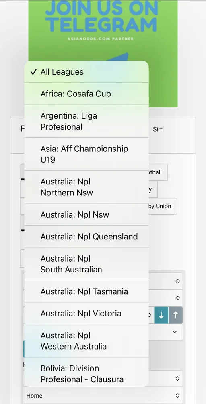Select Australia: Npl Nsw
This screenshot has height=404, width=206.
point(87,214)
